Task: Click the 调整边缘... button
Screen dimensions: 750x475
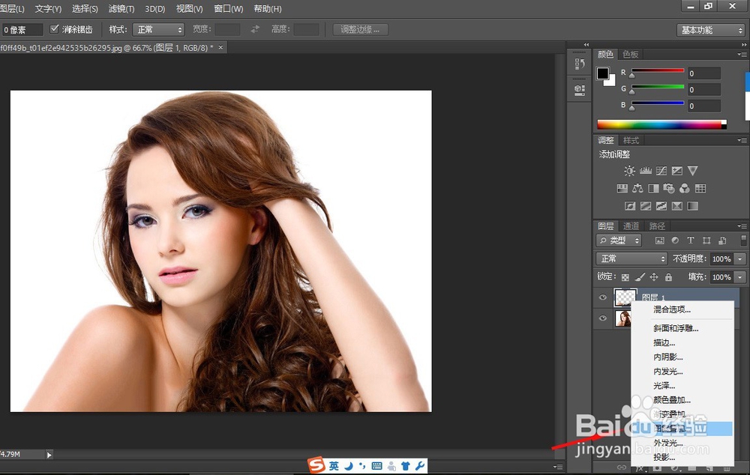Action: (x=360, y=30)
